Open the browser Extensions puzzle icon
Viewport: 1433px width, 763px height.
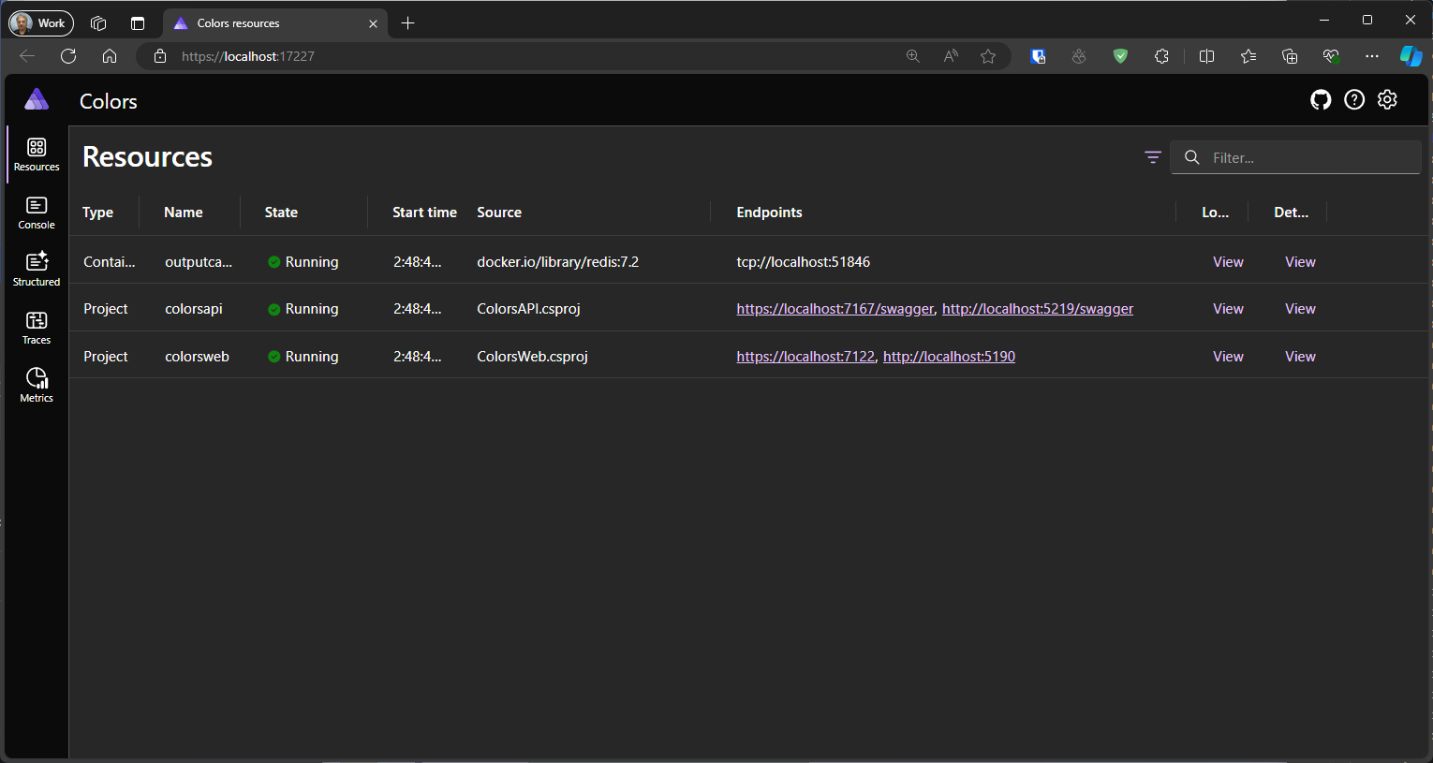(x=1161, y=56)
